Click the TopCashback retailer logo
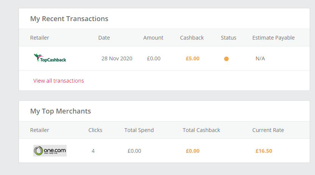 tap(50, 58)
